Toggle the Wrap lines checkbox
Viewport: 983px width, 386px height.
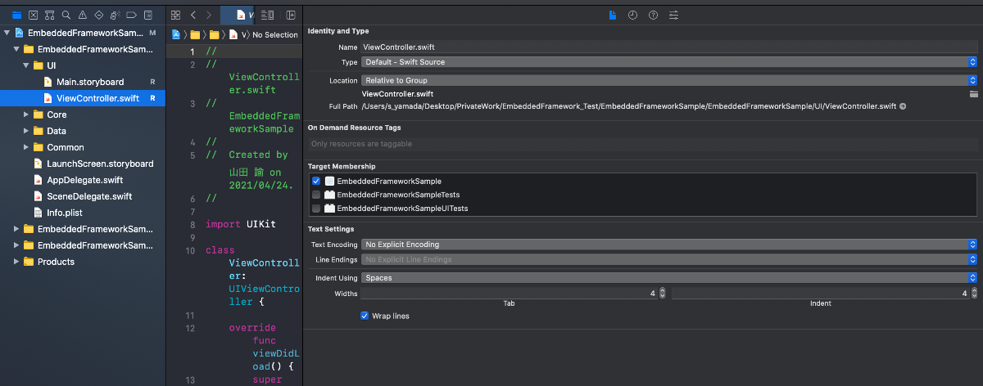click(365, 316)
